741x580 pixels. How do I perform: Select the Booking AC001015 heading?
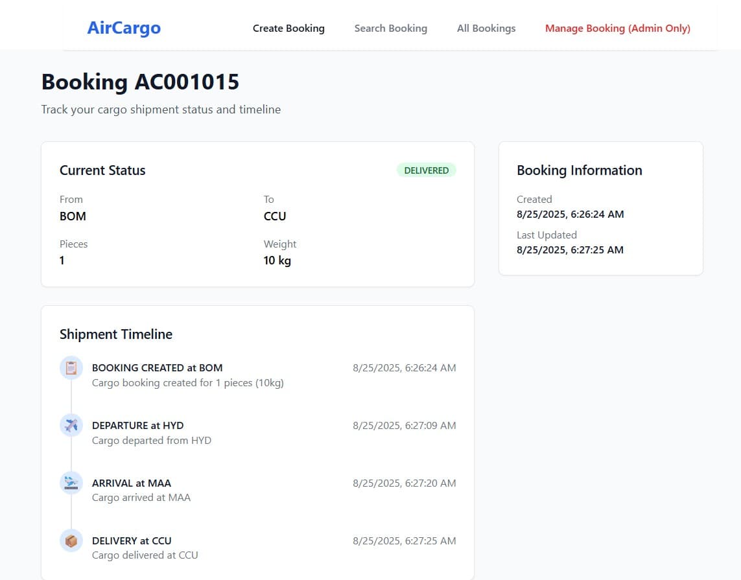(x=140, y=82)
